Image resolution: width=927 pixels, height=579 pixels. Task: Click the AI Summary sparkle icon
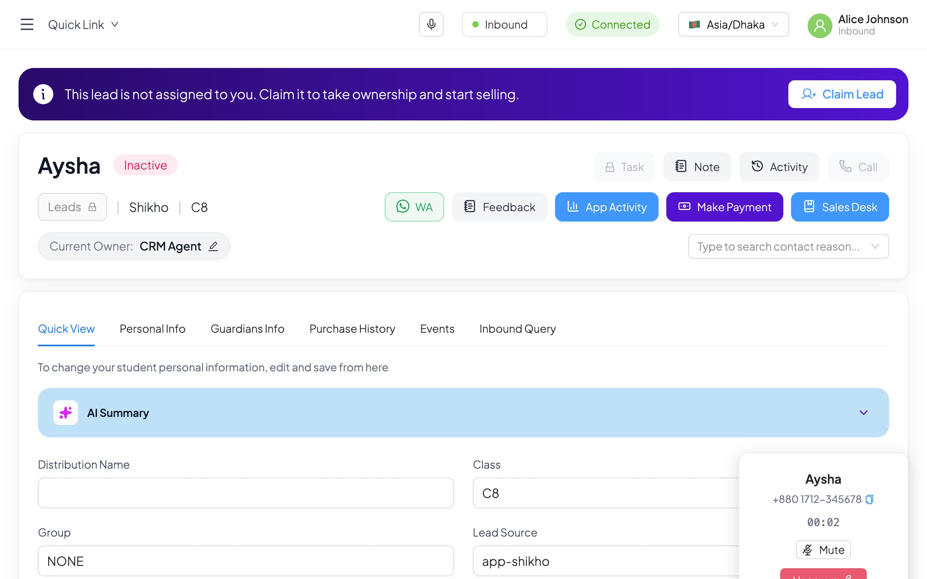[66, 413]
